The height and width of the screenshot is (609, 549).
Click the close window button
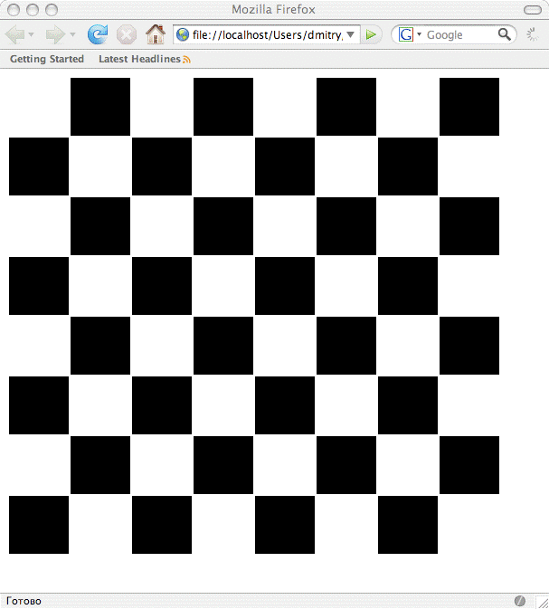pyautogui.click(x=14, y=10)
